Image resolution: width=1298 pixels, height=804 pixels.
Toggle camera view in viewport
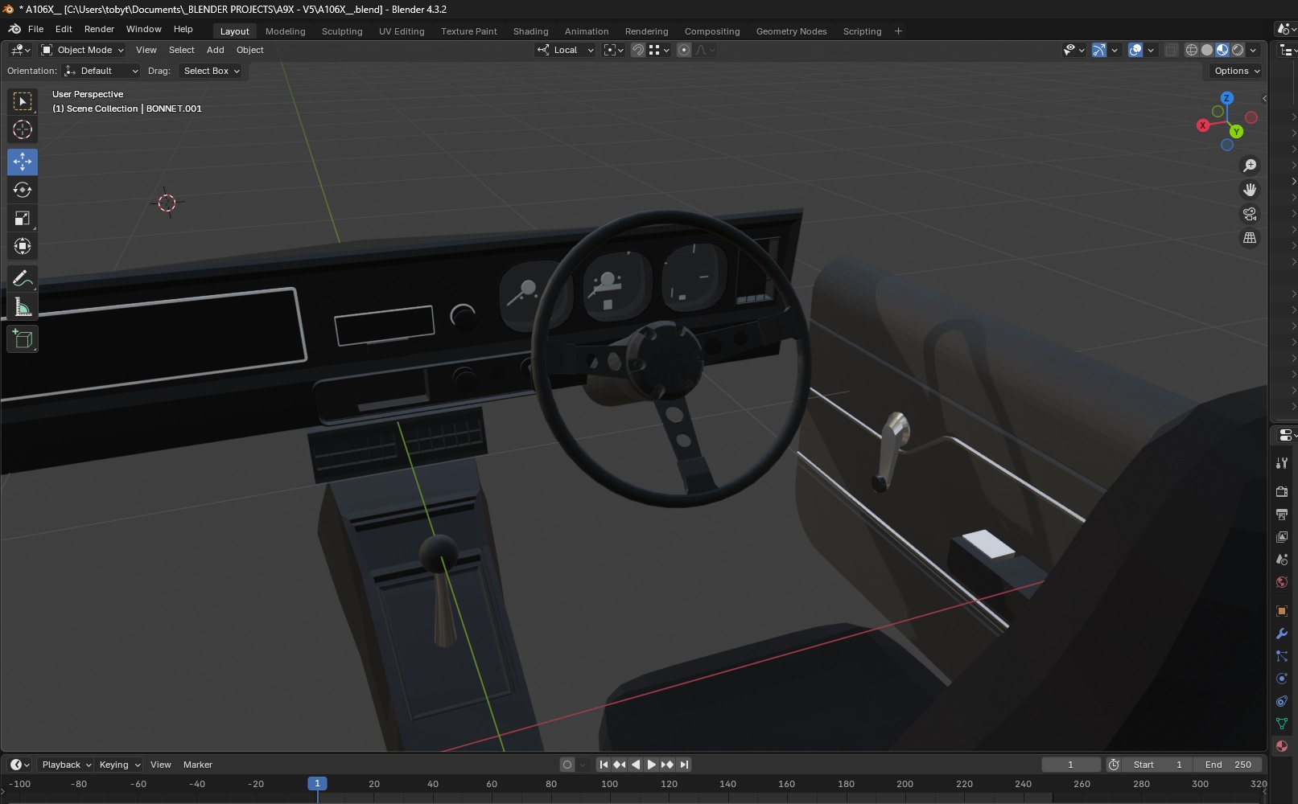[x=1250, y=214]
